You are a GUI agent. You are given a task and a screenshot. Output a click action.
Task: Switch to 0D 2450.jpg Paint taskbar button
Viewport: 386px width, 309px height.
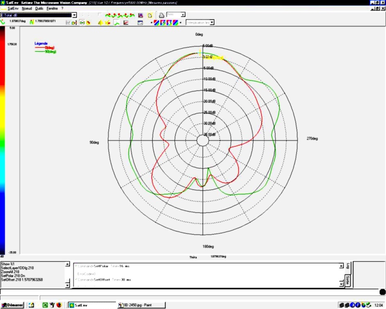(141, 305)
